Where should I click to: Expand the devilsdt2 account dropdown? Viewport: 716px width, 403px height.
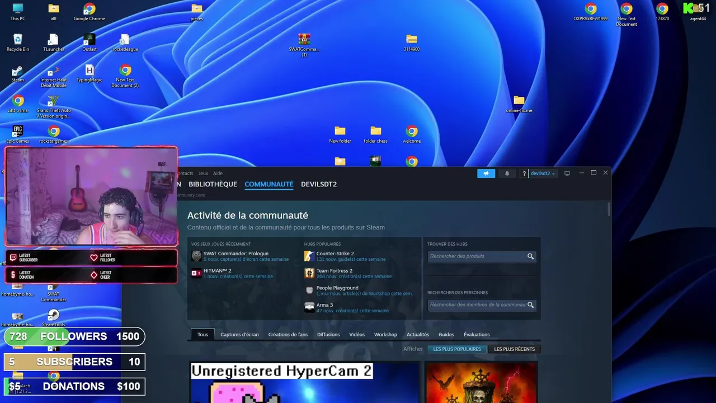[x=543, y=174]
